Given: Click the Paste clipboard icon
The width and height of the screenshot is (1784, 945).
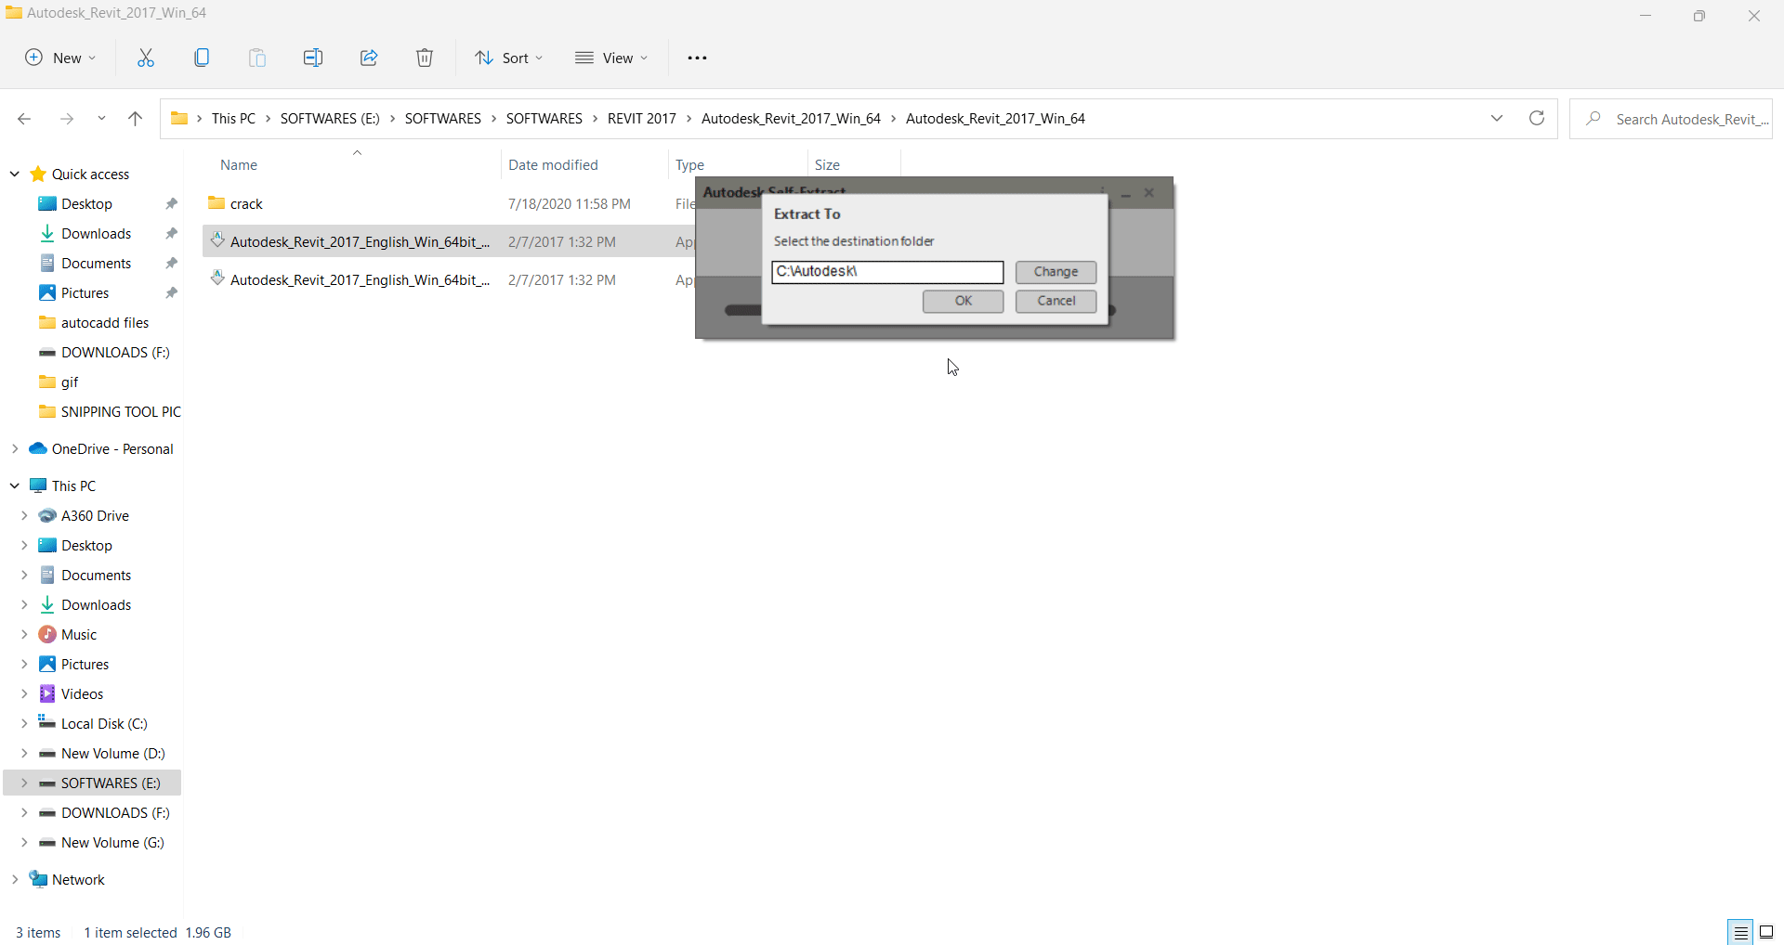Looking at the screenshot, I should pyautogui.click(x=257, y=58).
